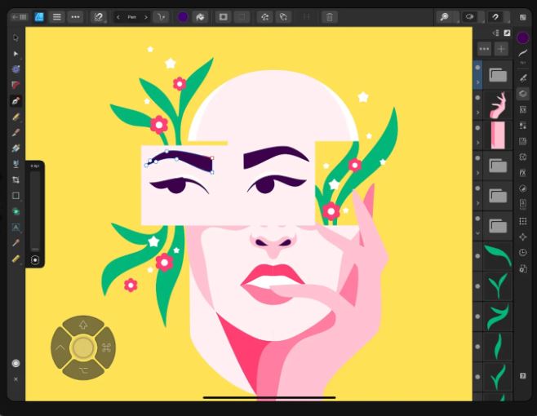The height and width of the screenshot is (416, 537).
Task: Open the Brushes studio panel
Action: tap(522, 78)
